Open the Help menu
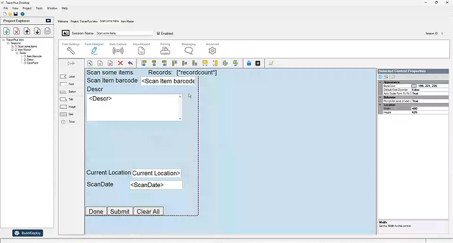Screen dimensions: 453x243 pos(65,8)
